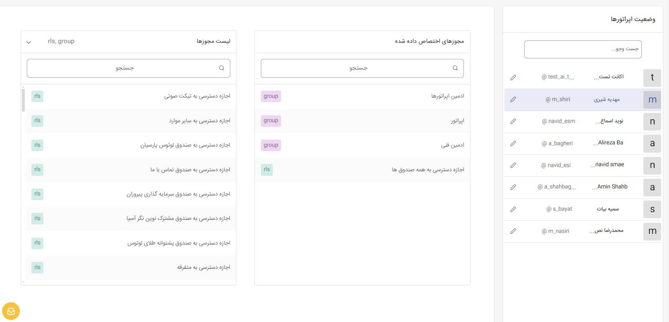
Task: Click the edit pencil for m_nasiri
Action: pyautogui.click(x=513, y=231)
